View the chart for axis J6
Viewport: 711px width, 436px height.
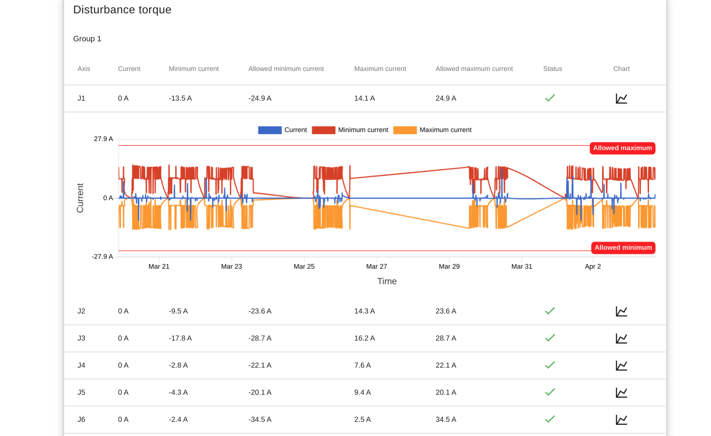(x=621, y=420)
